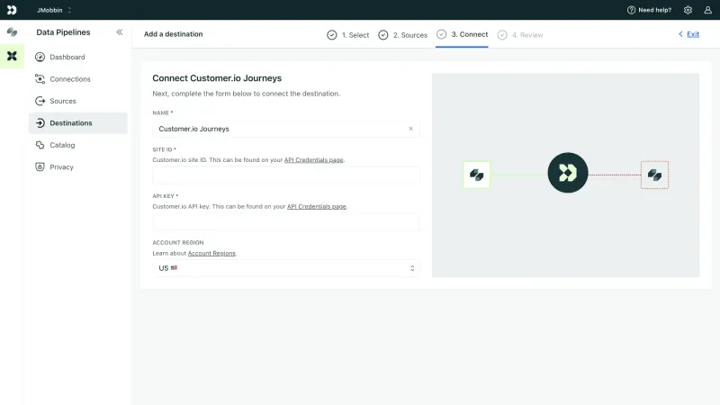Image resolution: width=720 pixels, height=405 pixels.
Task: Open Privacy in sidebar
Action: click(78, 167)
